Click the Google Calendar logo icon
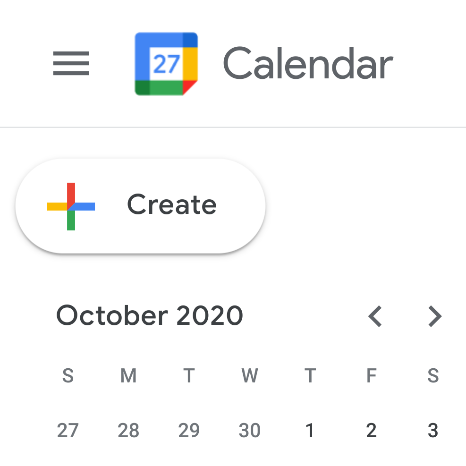Image resolution: width=466 pixels, height=466 pixels. click(166, 64)
